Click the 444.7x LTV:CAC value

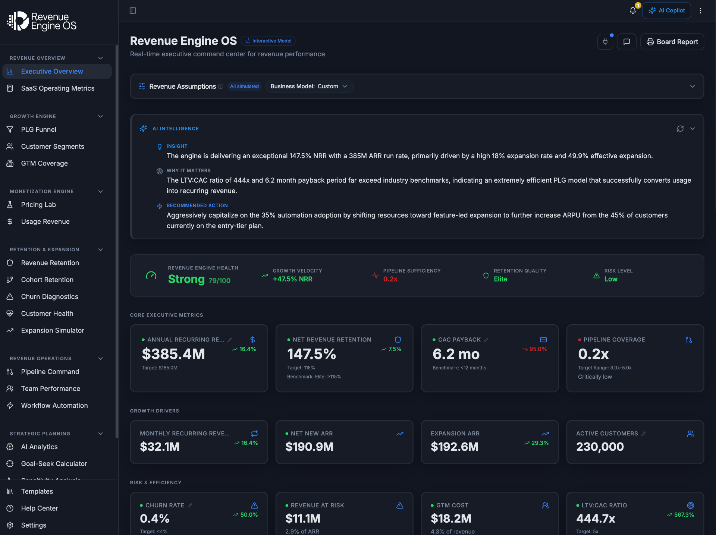(x=596, y=519)
